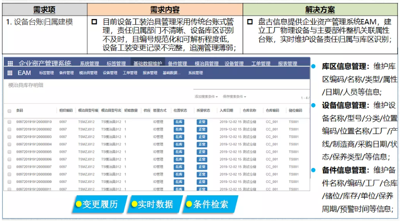
Task: Click the 实时数据 blue banner
Action: (x=155, y=204)
